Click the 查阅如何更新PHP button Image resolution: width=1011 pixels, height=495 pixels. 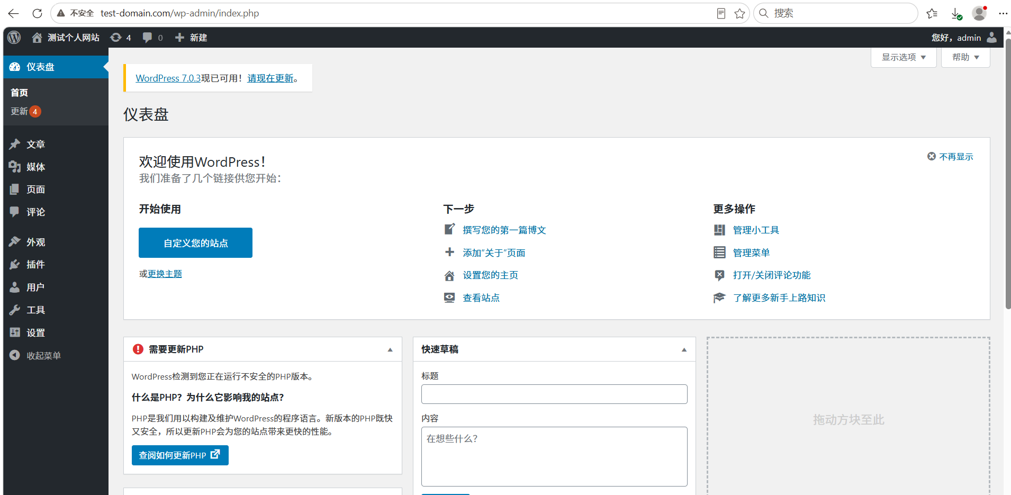pos(180,455)
